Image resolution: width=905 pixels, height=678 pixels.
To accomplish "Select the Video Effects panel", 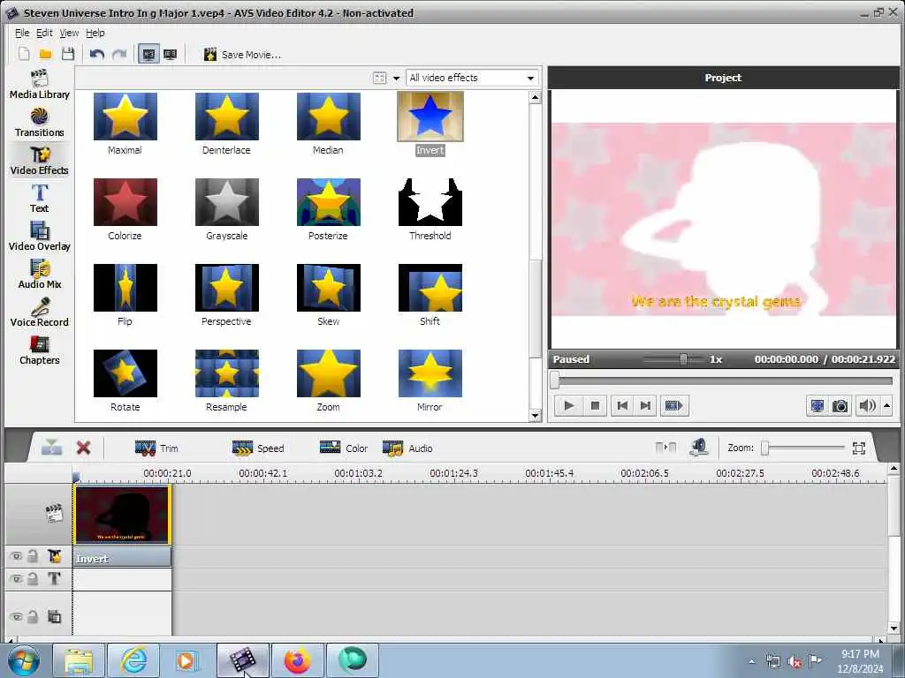I will click(x=39, y=161).
